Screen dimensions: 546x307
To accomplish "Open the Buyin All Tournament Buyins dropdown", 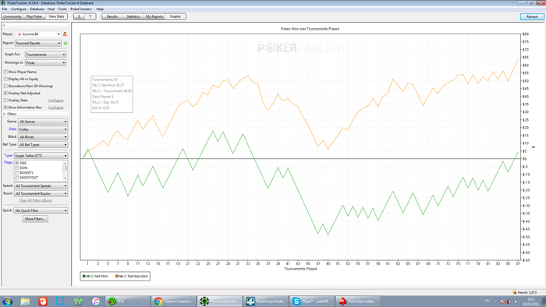I will click(41, 194).
